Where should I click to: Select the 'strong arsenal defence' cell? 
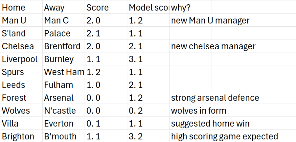point(215,98)
